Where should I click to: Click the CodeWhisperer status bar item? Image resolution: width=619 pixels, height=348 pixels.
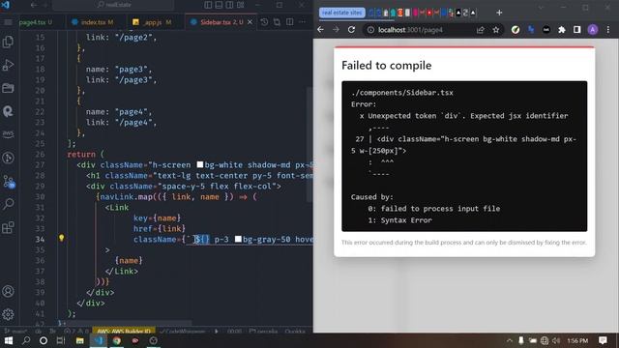184,331
